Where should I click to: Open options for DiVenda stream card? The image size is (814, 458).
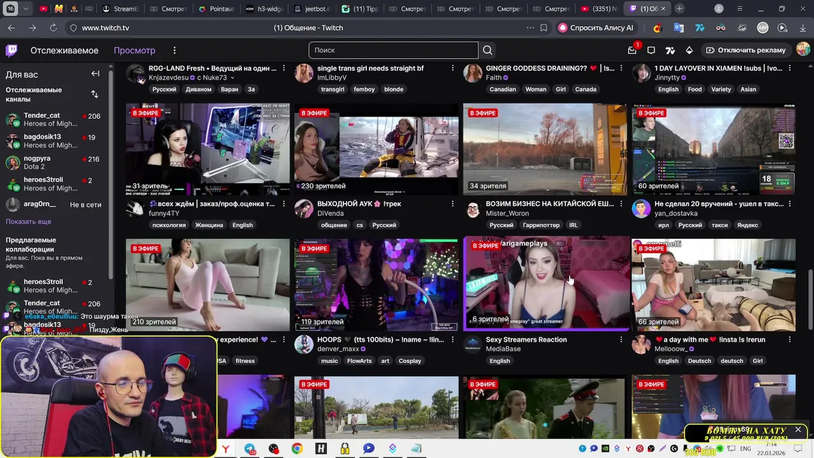tap(453, 204)
